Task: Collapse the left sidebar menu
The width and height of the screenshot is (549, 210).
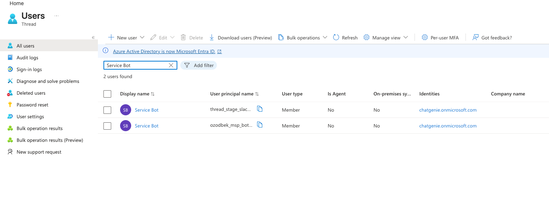Action: pyautogui.click(x=93, y=38)
